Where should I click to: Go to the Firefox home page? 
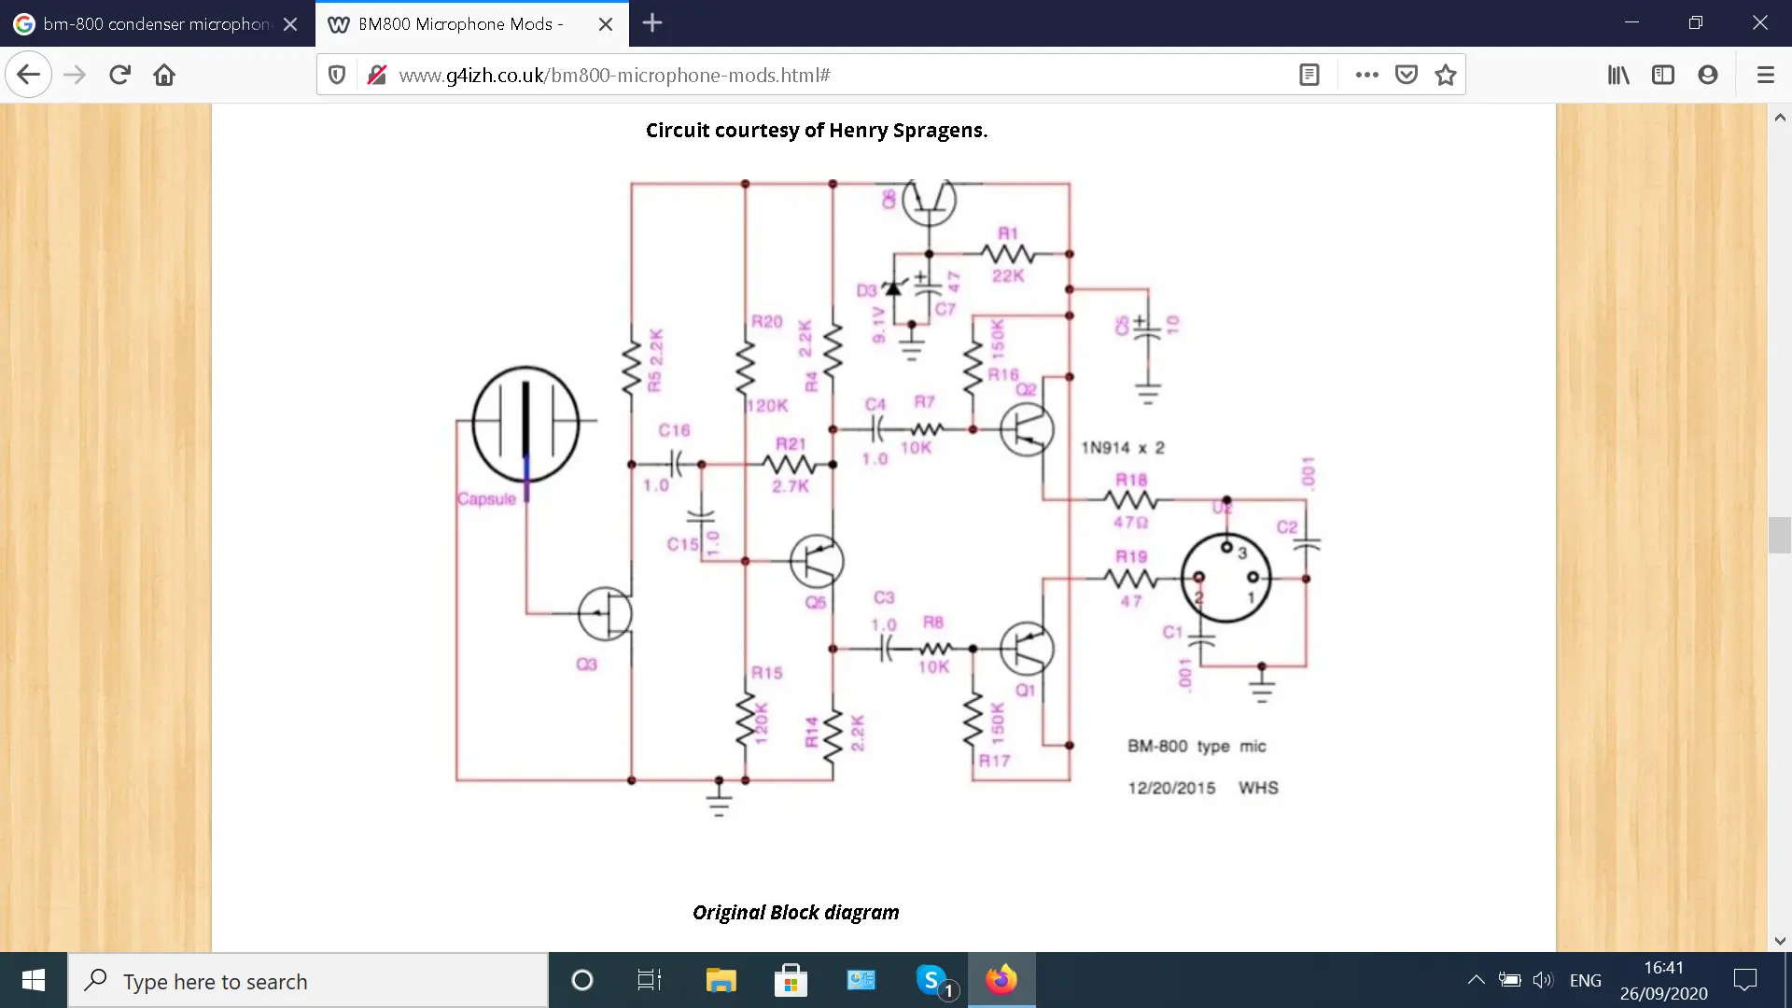pyautogui.click(x=164, y=75)
